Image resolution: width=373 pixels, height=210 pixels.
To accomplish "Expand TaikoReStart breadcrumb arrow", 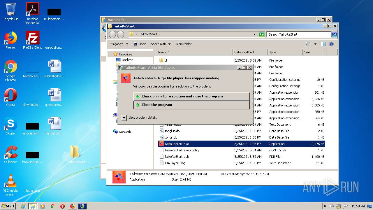I will coord(160,34).
